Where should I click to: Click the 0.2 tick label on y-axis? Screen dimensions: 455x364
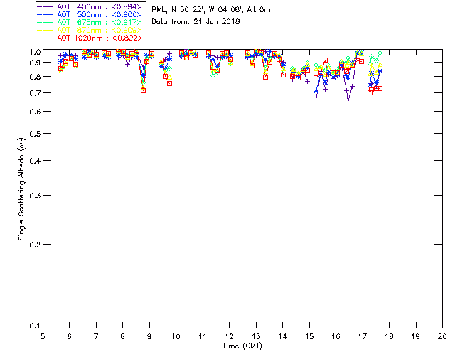[x=33, y=244]
